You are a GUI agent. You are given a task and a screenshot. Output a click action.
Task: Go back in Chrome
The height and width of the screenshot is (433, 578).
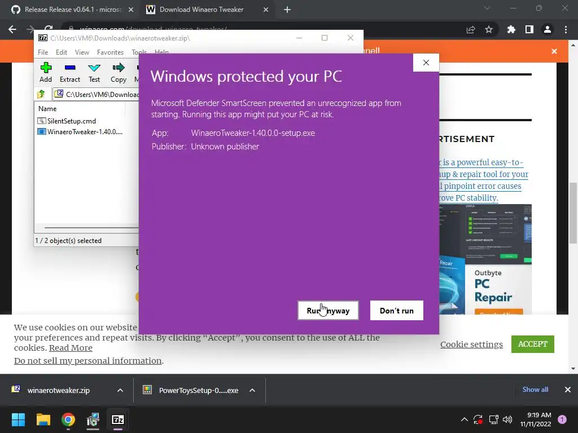coord(12,29)
